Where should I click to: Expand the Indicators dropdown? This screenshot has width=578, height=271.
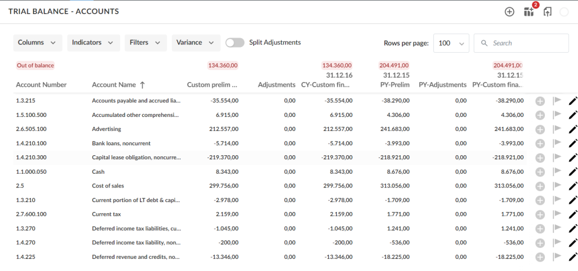tap(94, 43)
